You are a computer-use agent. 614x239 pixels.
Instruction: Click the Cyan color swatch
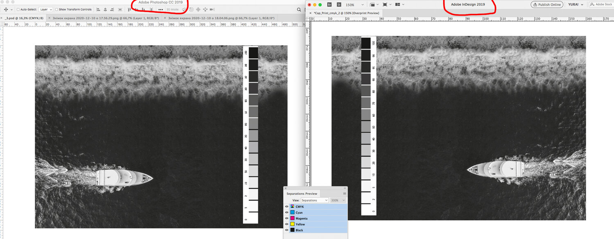(x=292, y=212)
